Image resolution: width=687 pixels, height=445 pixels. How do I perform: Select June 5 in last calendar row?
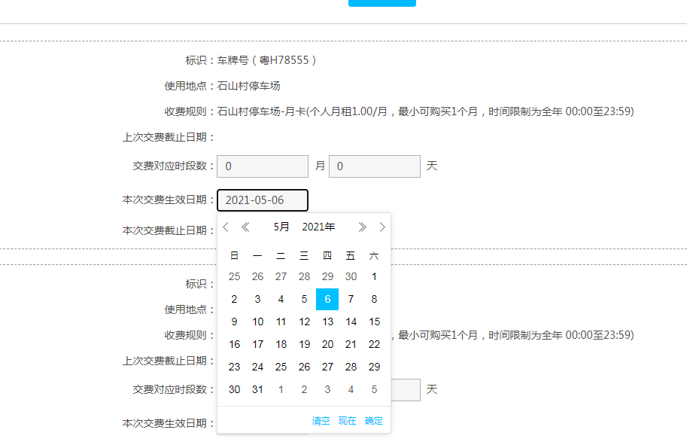(374, 389)
